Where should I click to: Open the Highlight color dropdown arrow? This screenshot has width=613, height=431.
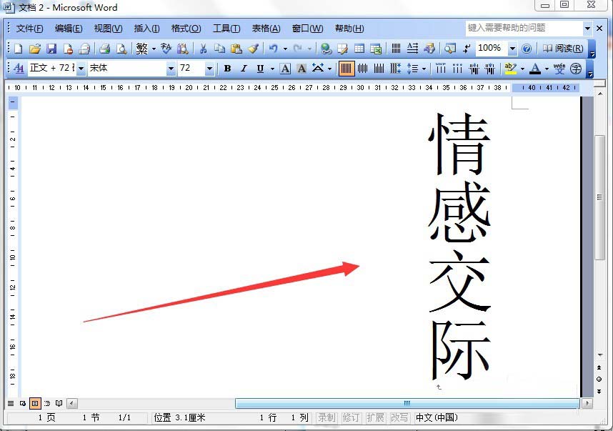(523, 69)
